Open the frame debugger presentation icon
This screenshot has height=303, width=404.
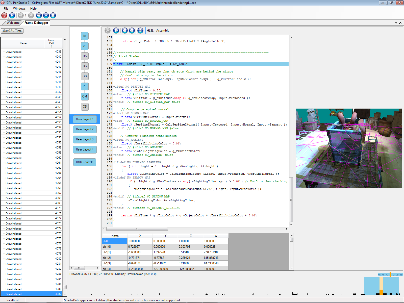click(x=39, y=15)
